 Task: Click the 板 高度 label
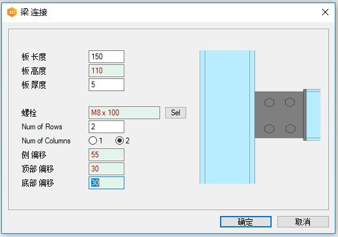coord(34,71)
